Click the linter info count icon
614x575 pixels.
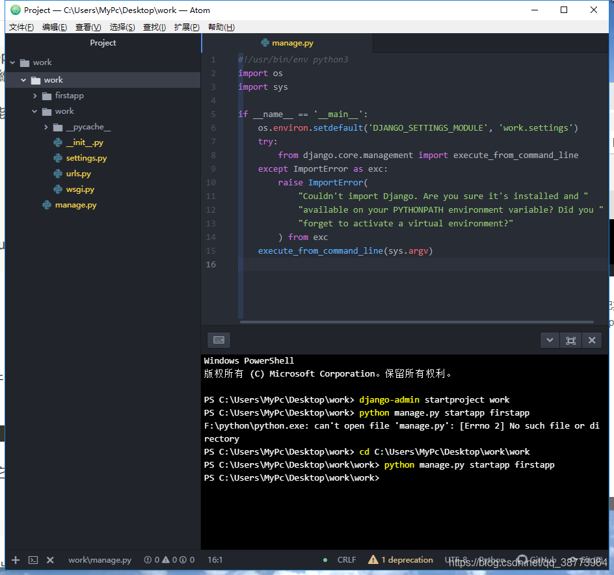[x=183, y=560]
